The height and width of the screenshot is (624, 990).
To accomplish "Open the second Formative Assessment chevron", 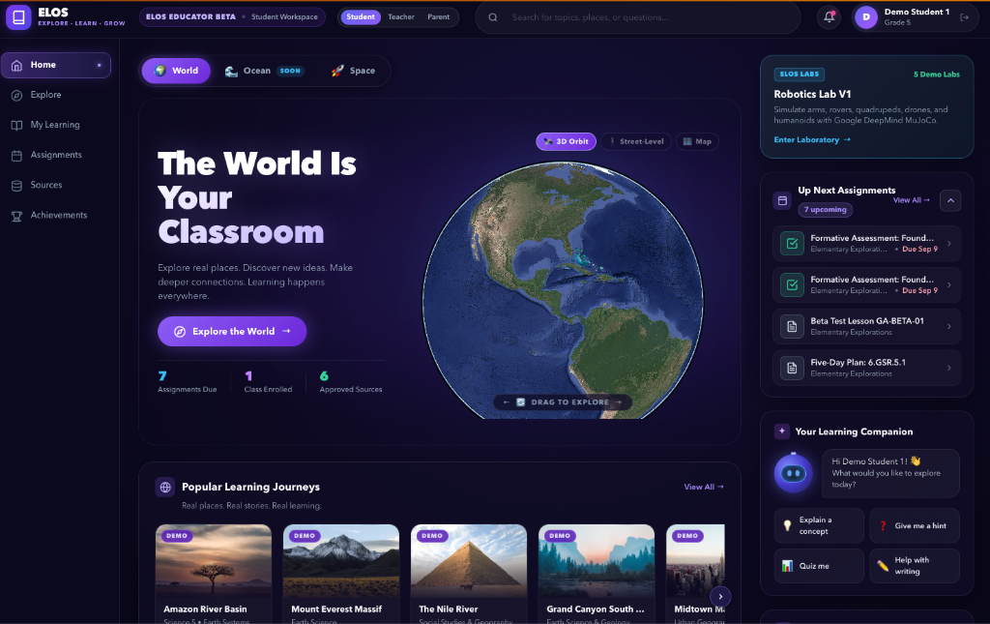I will pyautogui.click(x=949, y=284).
